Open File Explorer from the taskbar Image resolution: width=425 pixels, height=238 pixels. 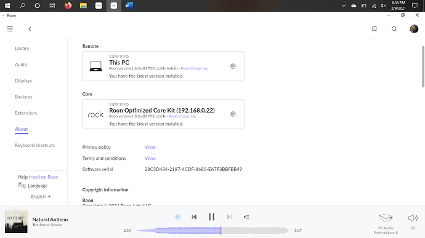[x=83, y=6]
